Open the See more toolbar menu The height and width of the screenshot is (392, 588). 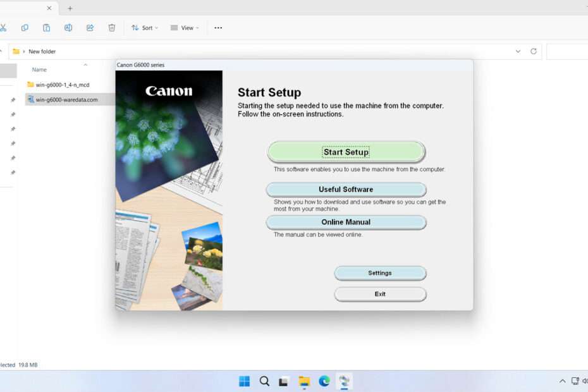pos(218,28)
